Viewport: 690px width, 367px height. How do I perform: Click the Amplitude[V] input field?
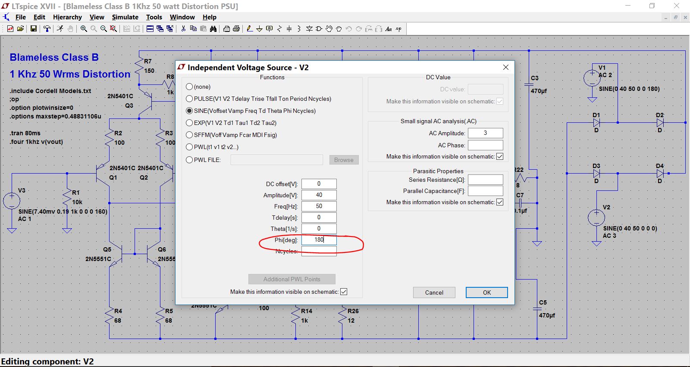319,195
